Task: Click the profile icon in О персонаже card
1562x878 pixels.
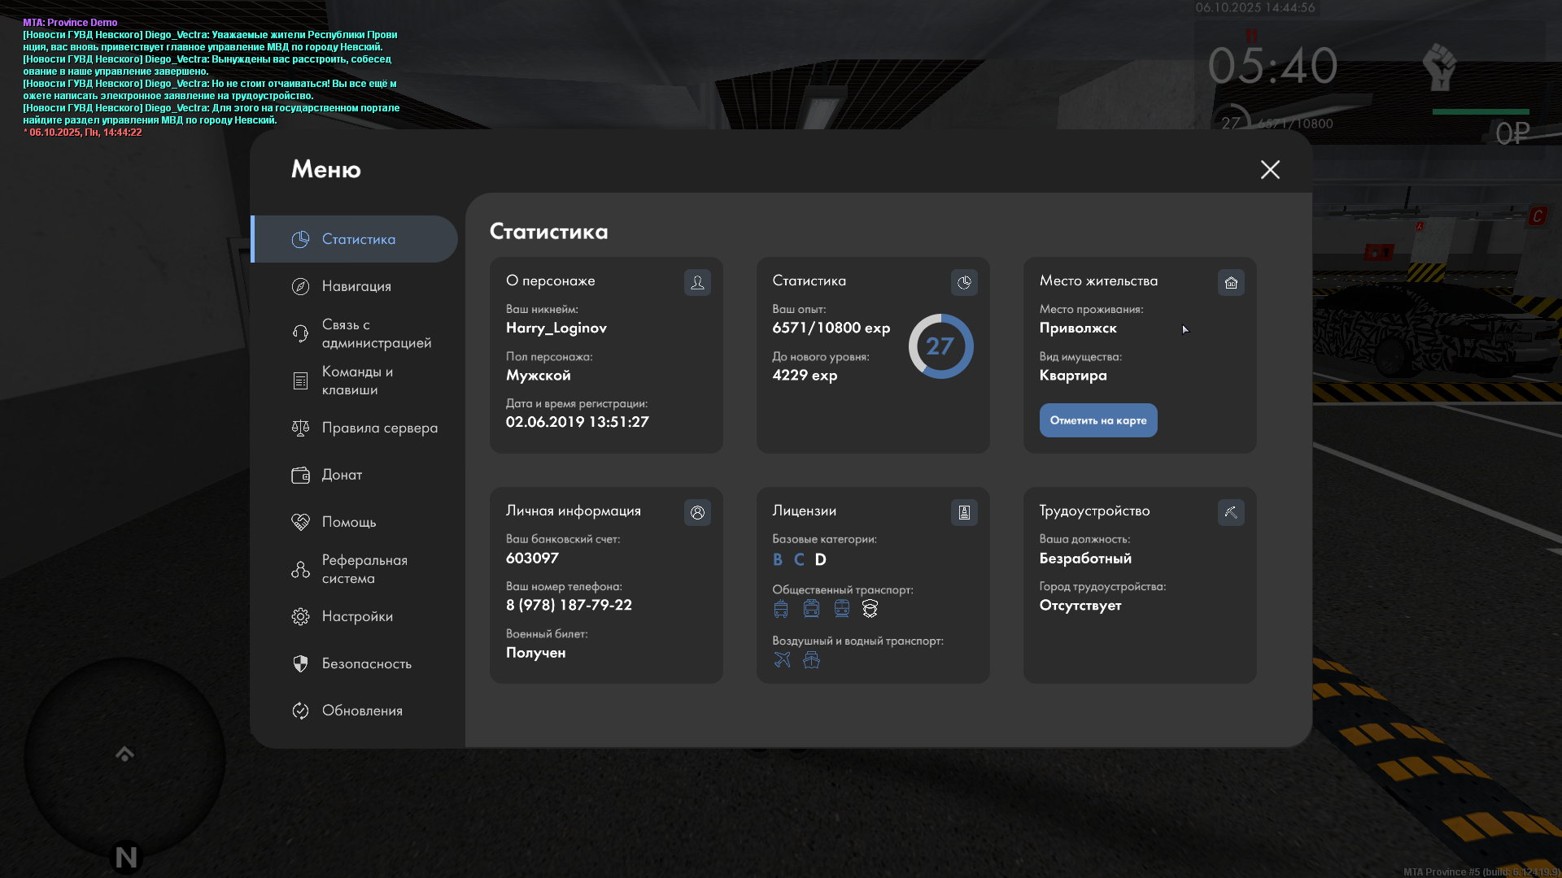Action: (697, 282)
